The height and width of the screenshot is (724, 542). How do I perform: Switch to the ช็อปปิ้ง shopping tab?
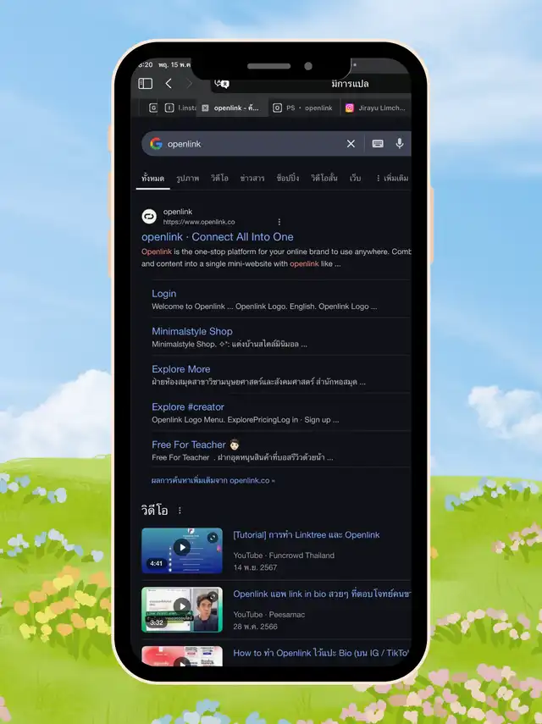click(x=287, y=179)
